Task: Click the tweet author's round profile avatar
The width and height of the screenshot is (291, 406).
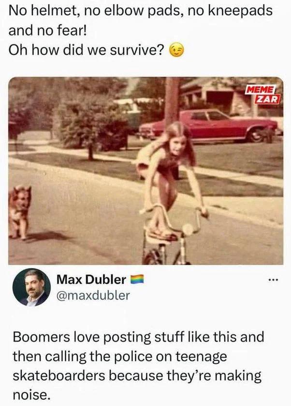Action: 32,287
